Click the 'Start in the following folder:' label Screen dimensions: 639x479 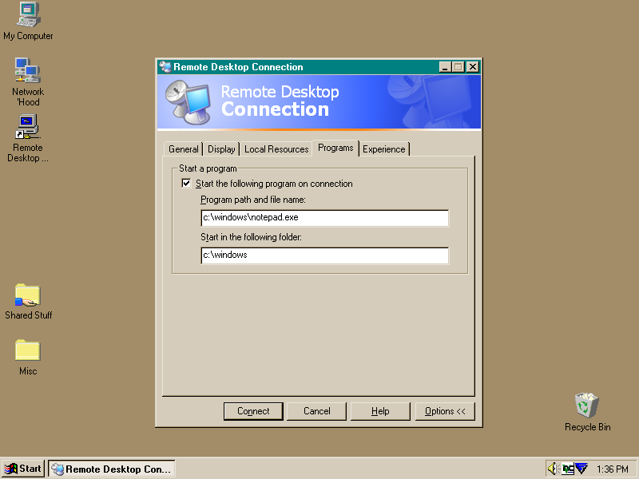[251, 237]
